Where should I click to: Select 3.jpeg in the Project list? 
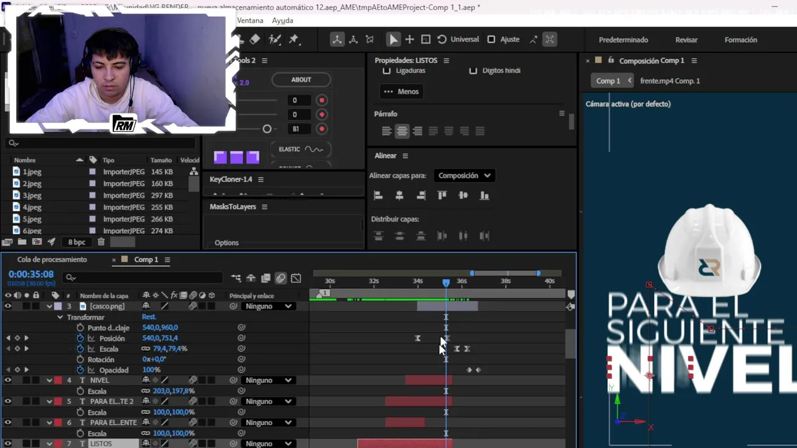point(32,195)
